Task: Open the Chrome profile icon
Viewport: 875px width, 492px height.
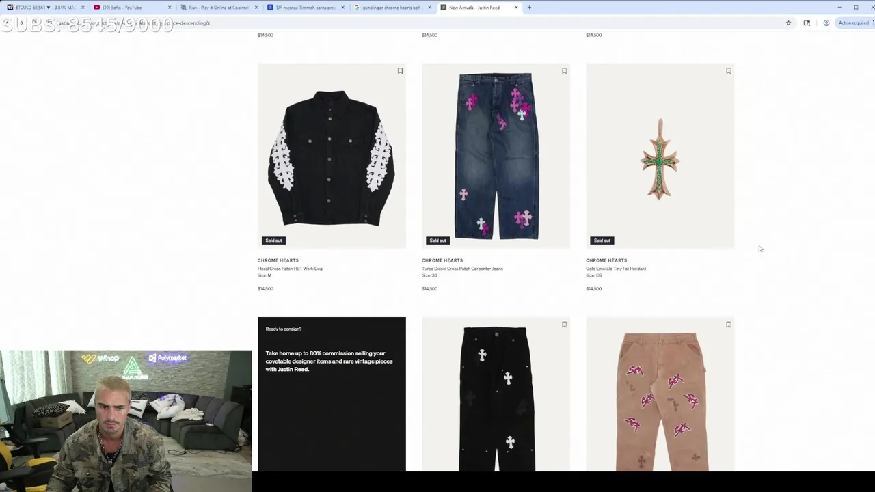Action: [826, 23]
